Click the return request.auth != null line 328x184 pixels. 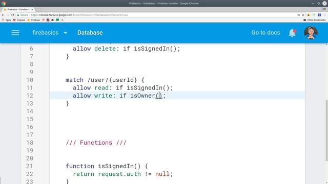pos(123,174)
